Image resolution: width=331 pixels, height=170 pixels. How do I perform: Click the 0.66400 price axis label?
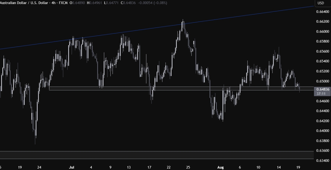[323, 12]
